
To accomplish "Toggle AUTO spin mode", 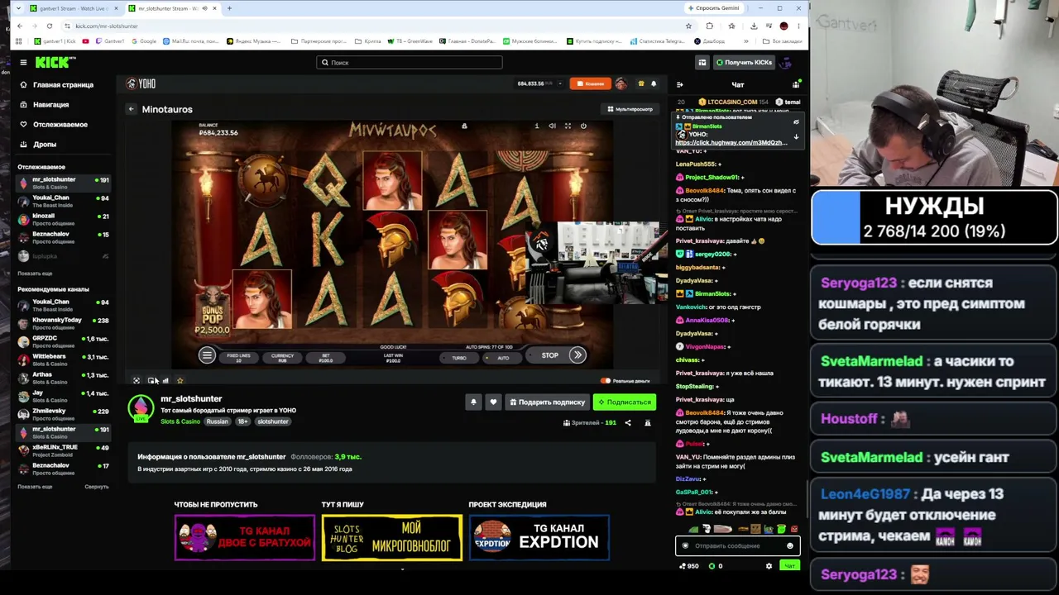I will click(503, 358).
